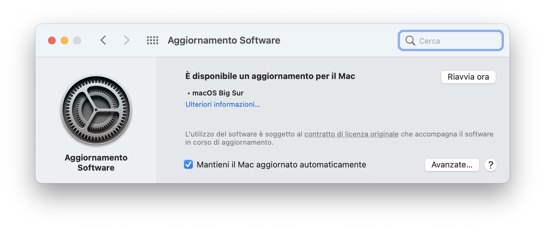Click the magnifying glass in the search bar

pos(411,40)
